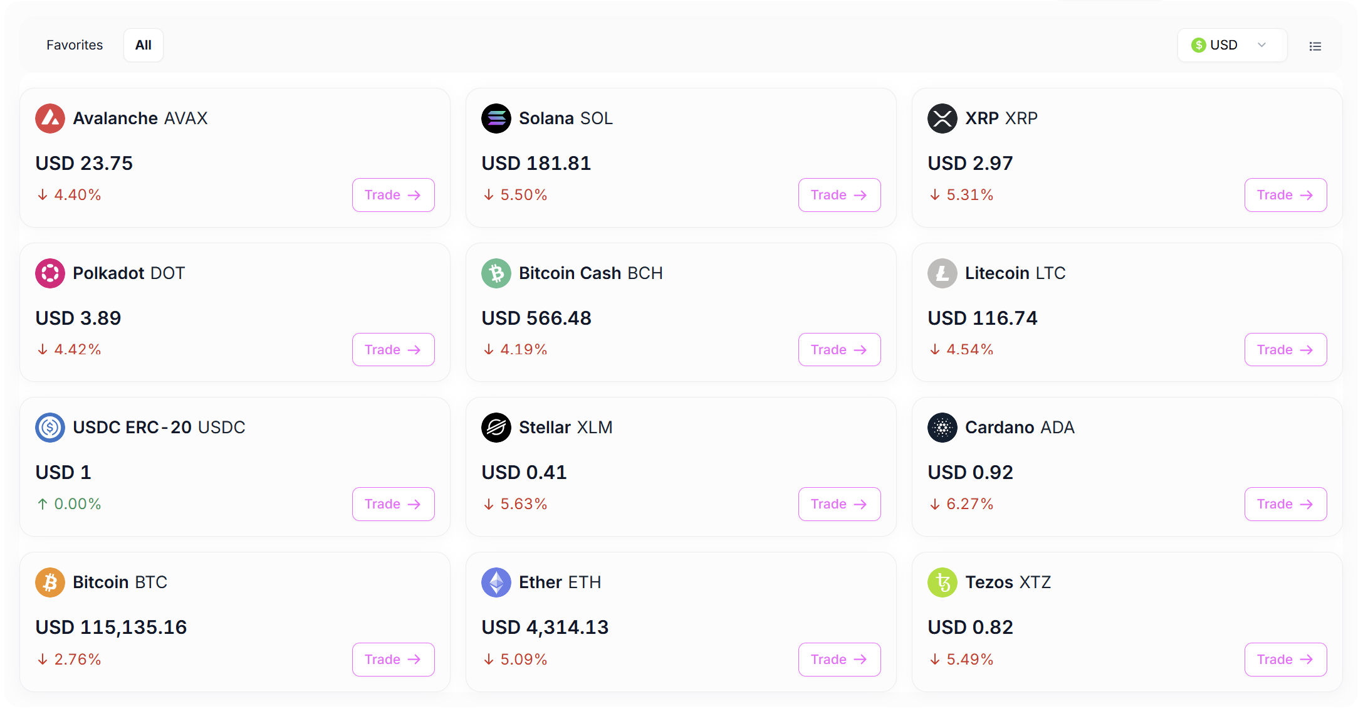Click the Avalanche AVAX coin logo

[50, 118]
